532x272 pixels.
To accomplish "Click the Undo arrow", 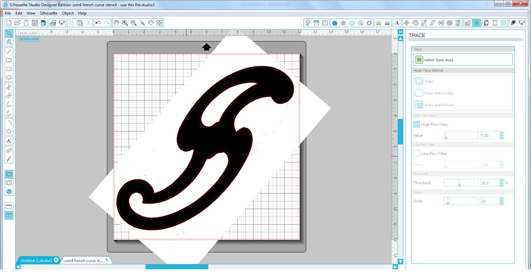I will click(x=98, y=23).
